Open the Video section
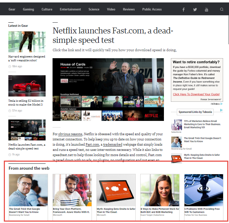The width and height of the screenshot is (229, 223). point(111,9)
